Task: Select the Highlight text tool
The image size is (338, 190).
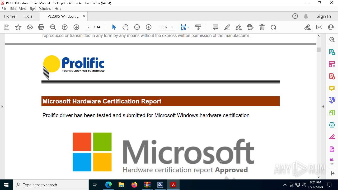Action: (x=227, y=27)
